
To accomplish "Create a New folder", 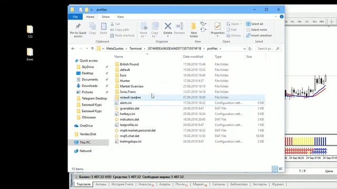I will tap(194, 30).
